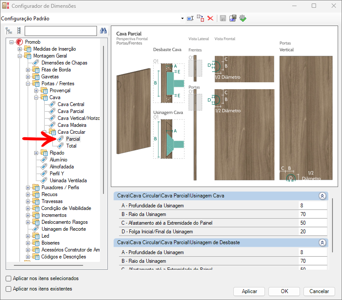The image size is (342, 300).
Task: Select Cava Central tree item
Action: tap(71, 104)
